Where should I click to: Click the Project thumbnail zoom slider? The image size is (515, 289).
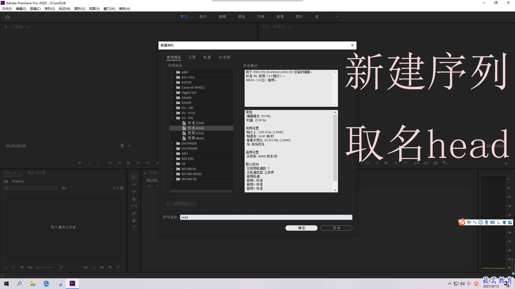[45, 267]
